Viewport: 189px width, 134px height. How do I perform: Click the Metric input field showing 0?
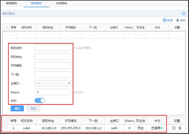point(53,92)
